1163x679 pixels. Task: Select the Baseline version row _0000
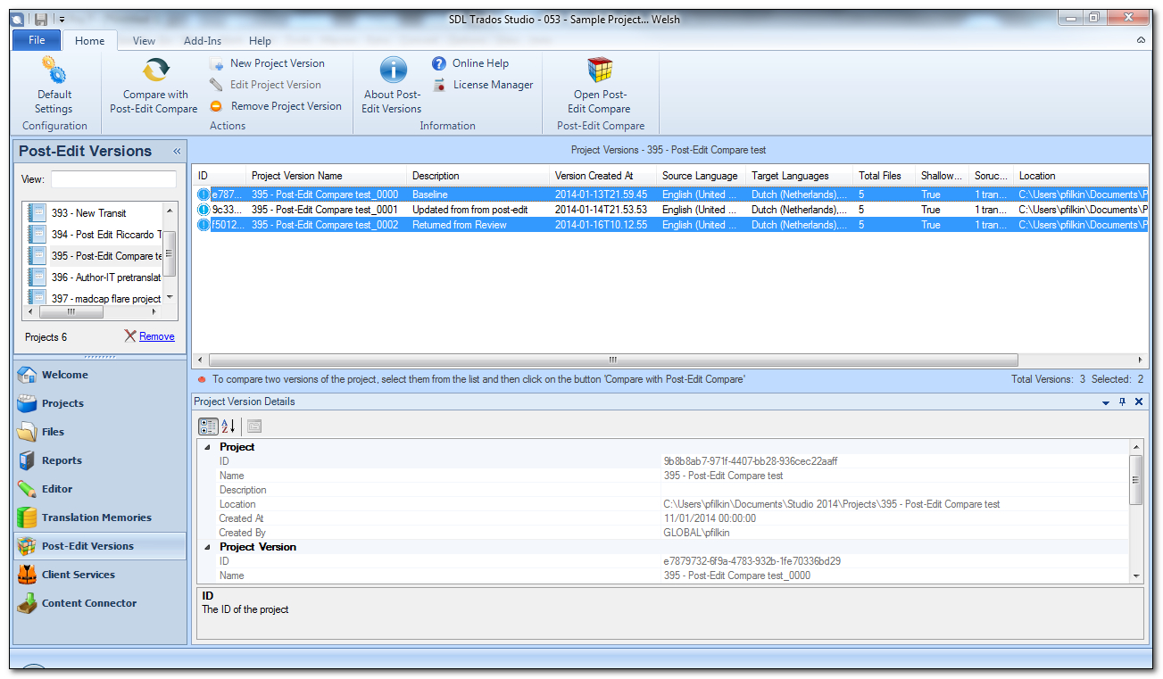pos(671,195)
